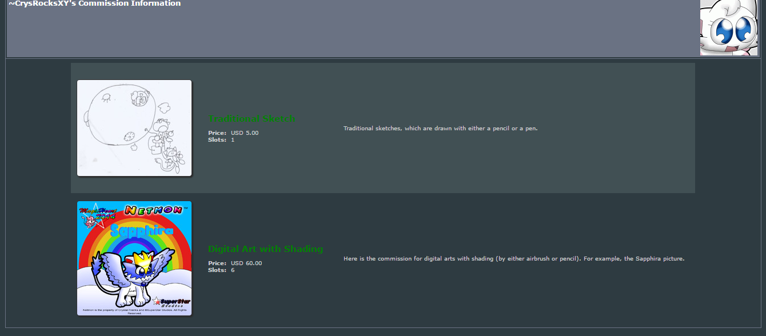Select the Digital Art with Shading title
Viewport: 766px width, 336px height.
pyautogui.click(x=265, y=249)
